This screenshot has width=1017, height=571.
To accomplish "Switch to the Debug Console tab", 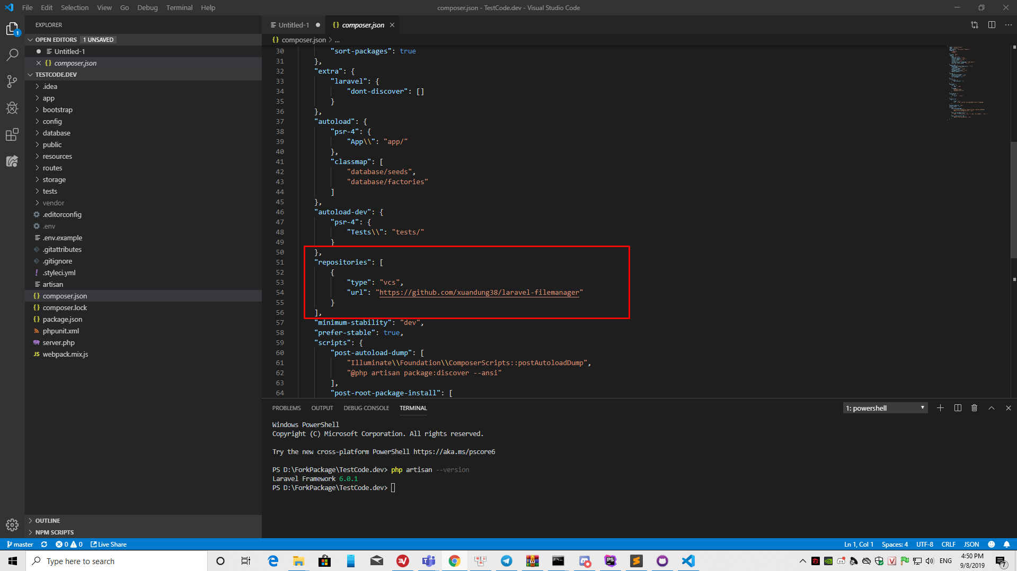I will 366,408.
